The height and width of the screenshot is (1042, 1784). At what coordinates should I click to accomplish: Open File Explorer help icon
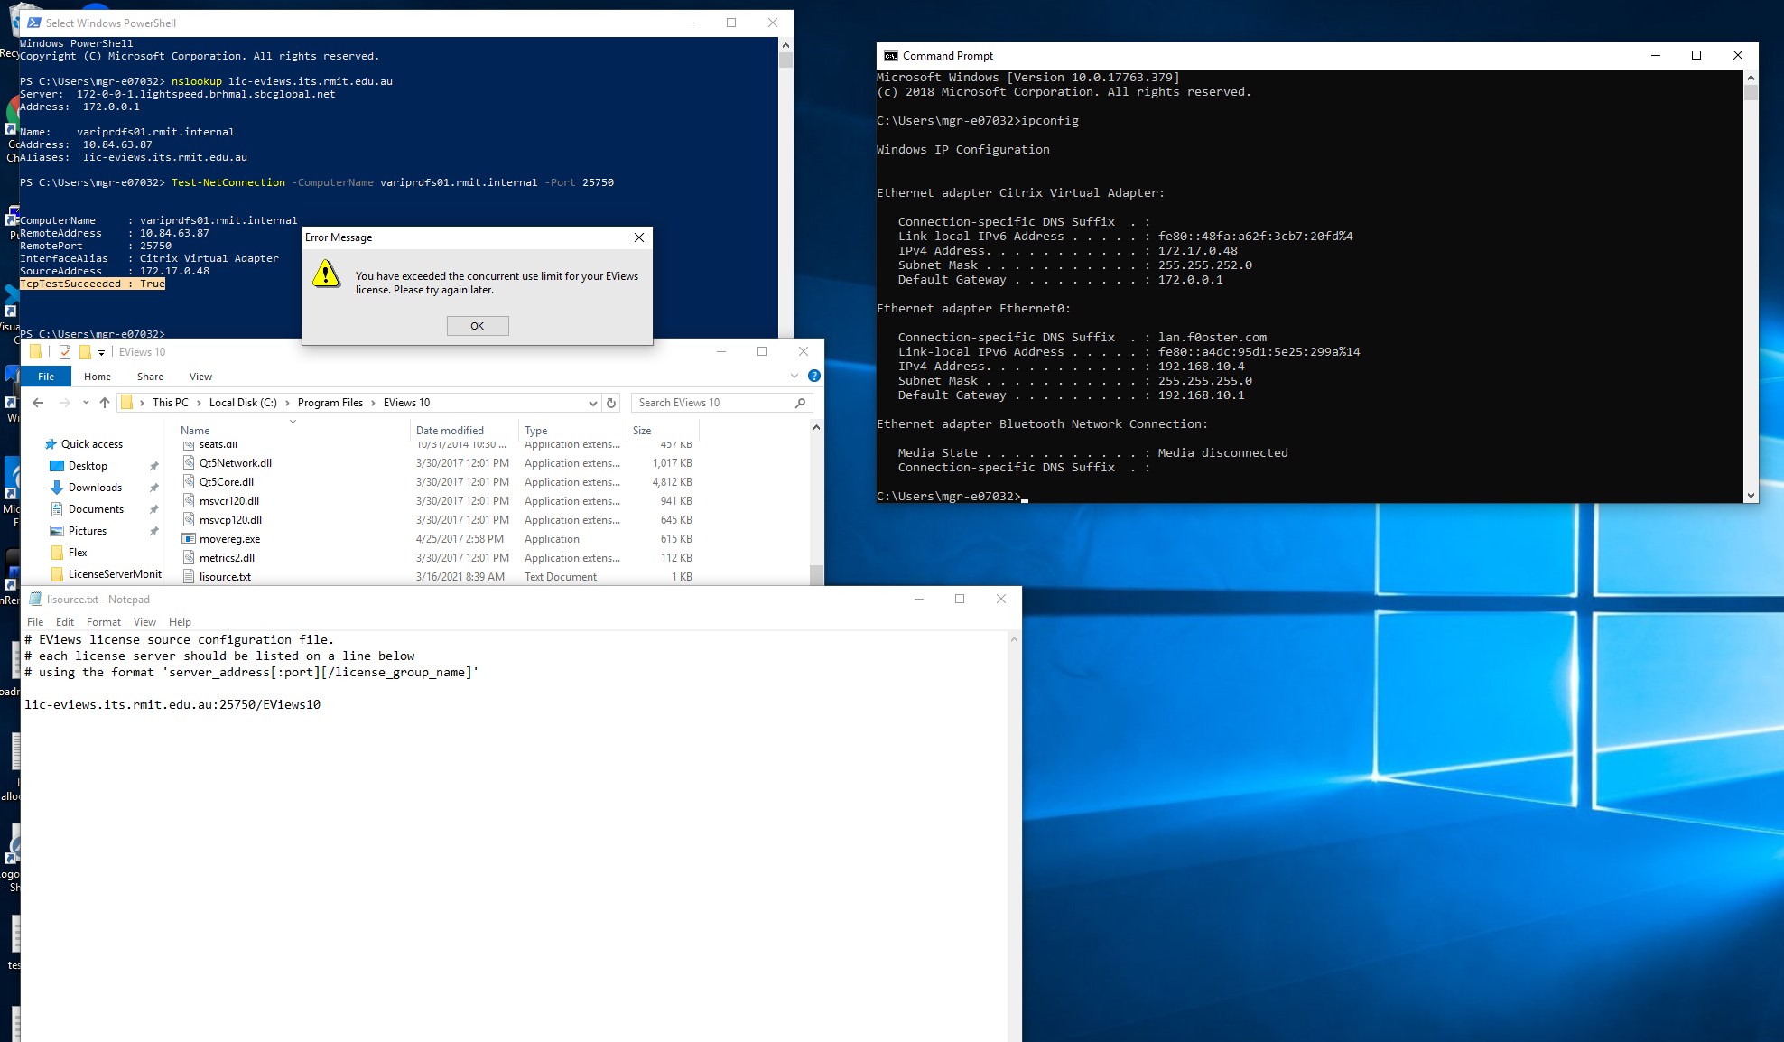tap(814, 376)
